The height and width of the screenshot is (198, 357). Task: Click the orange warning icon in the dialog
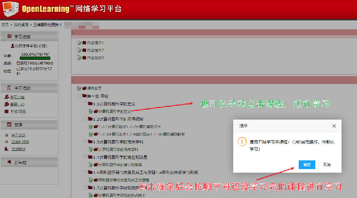tap(241, 142)
